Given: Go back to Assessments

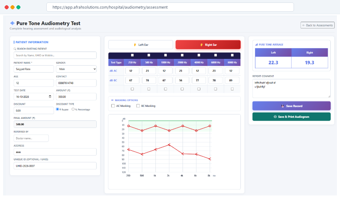Looking at the screenshot, I should (317, 25).
